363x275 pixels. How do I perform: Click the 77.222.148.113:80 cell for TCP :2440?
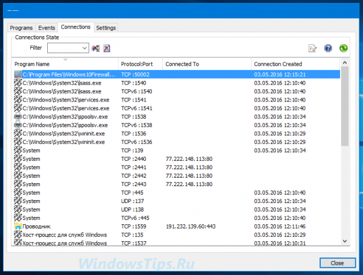[189, 159]
